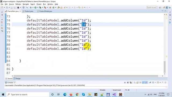
Task: Toggle Scroll Lock in Console toolbar
Action: tap(137, 82)
